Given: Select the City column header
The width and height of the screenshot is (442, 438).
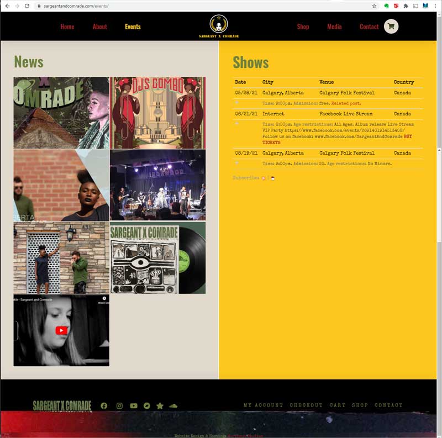Looking at the screenshot, I should (268, 82).
